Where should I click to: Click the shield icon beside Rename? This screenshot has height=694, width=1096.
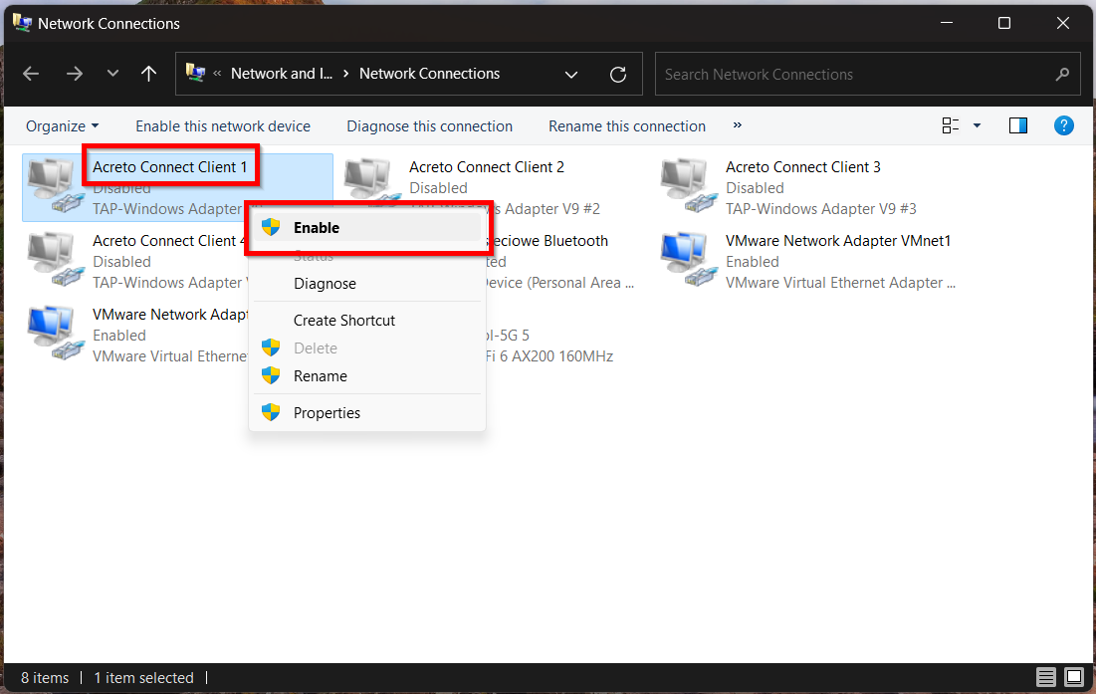(x=271, y=375)
